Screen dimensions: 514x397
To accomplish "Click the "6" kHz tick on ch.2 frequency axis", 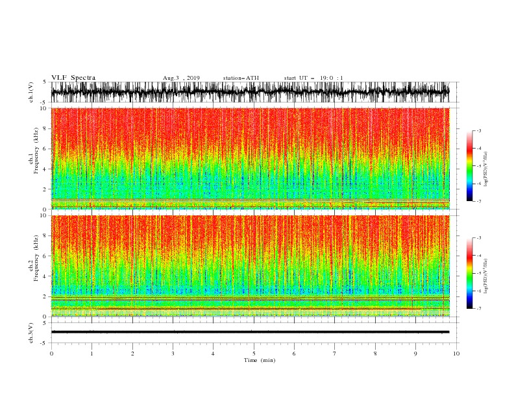I will pyautogui.click(x=45, y=256).
